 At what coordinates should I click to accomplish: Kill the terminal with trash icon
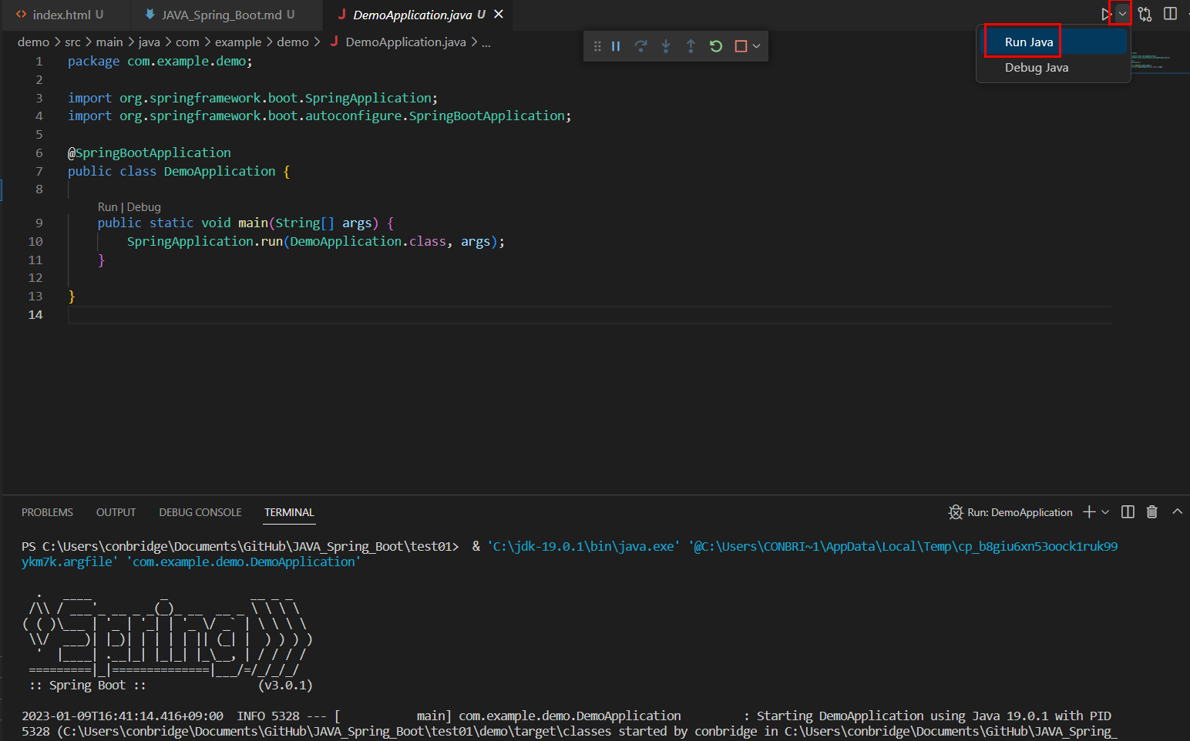click(1152, 512)
